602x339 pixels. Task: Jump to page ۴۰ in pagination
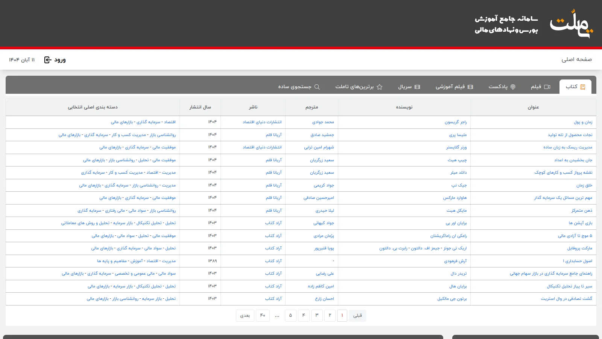pyautogui.click(x=263, y=316)
